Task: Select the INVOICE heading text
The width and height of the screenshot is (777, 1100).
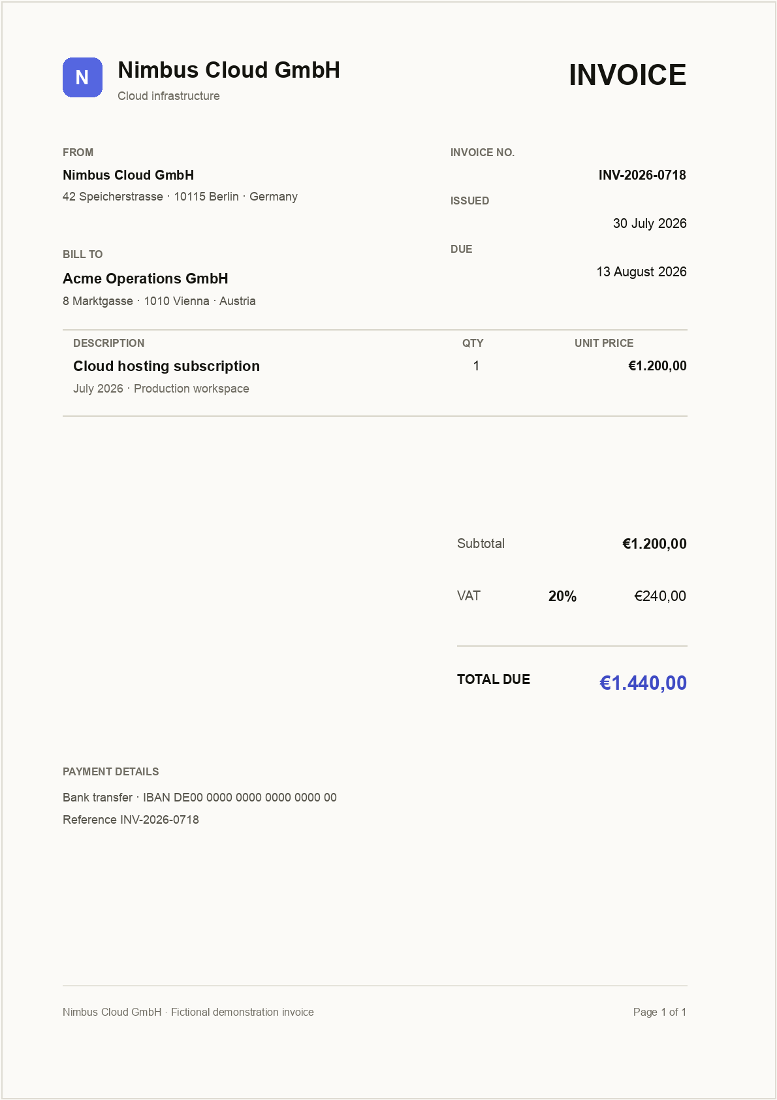Action: point(627,75)
